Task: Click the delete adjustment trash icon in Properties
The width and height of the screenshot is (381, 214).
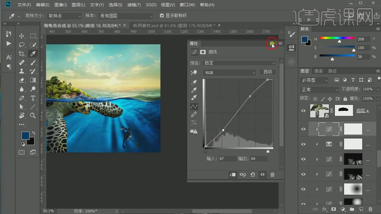Action: [272, 174]
